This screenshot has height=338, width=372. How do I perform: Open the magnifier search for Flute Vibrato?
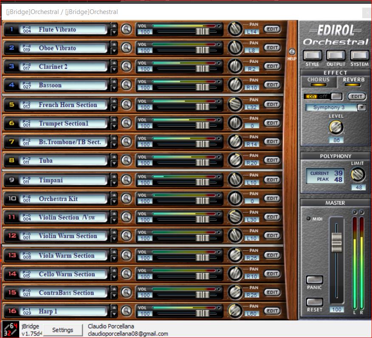(x=127, y=29)
